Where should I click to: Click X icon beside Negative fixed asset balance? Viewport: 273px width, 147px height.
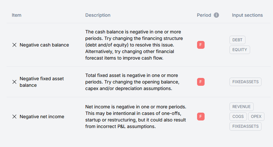pos(14,82)
